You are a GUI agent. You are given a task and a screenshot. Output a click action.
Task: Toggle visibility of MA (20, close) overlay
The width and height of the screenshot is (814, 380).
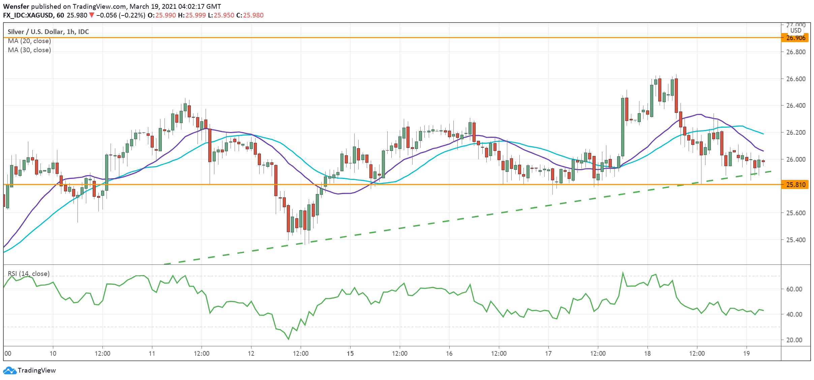pos(29,41)
